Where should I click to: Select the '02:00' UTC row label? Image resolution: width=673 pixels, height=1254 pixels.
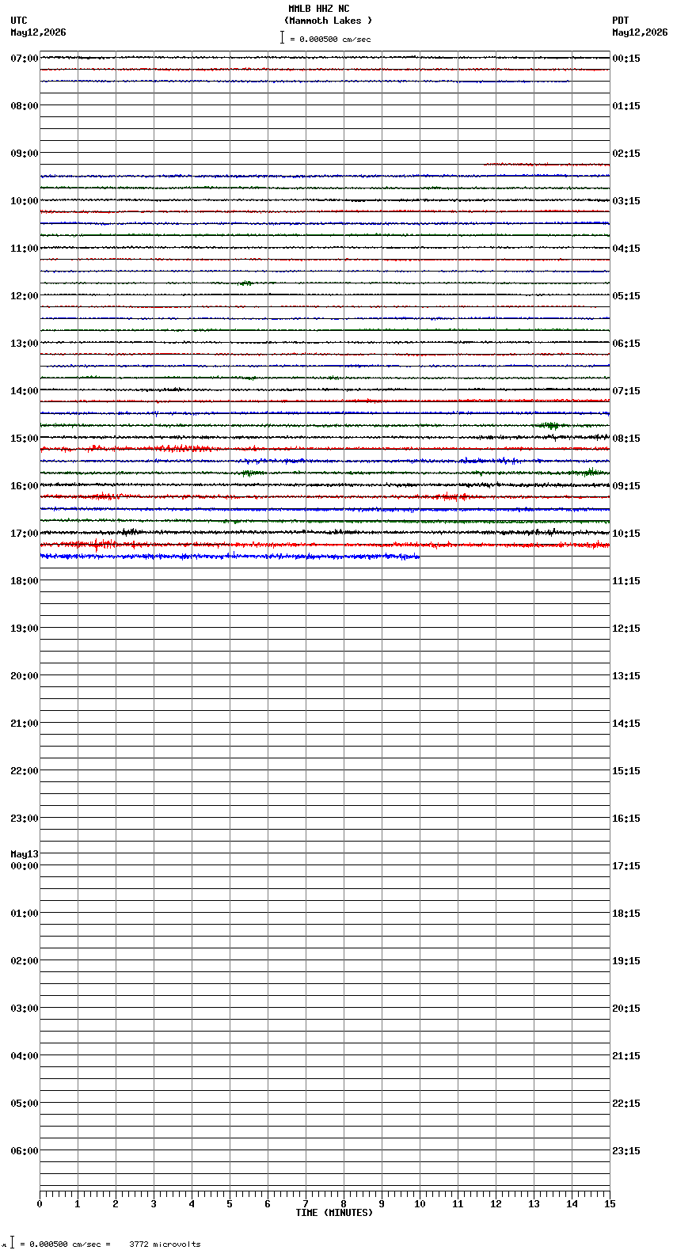point(25,961)
